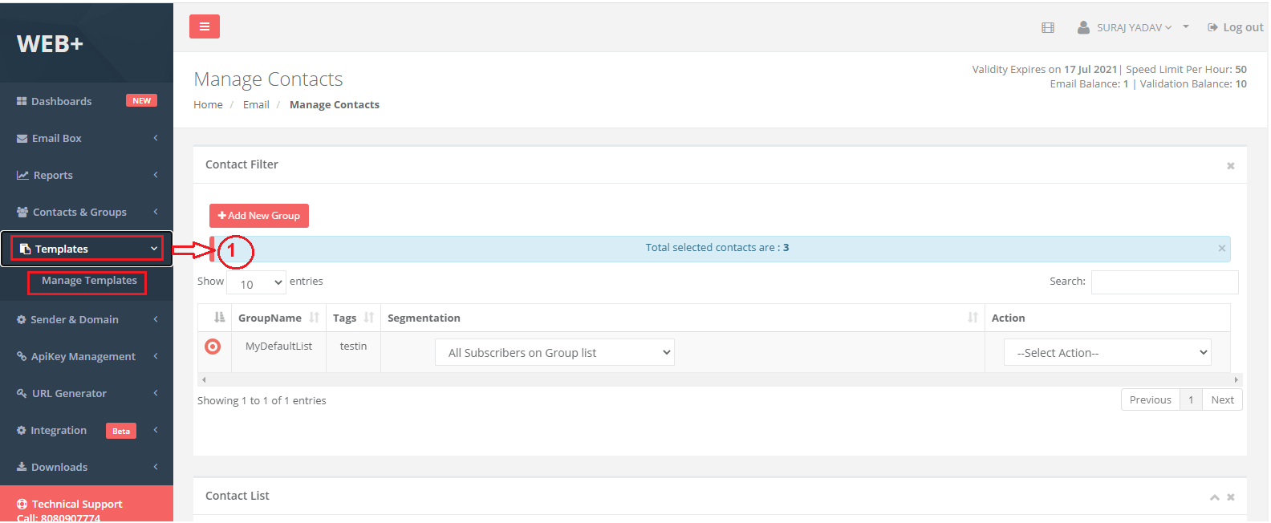
Task: Change the entries-per-page dropdown
Action: coord(257,283)
